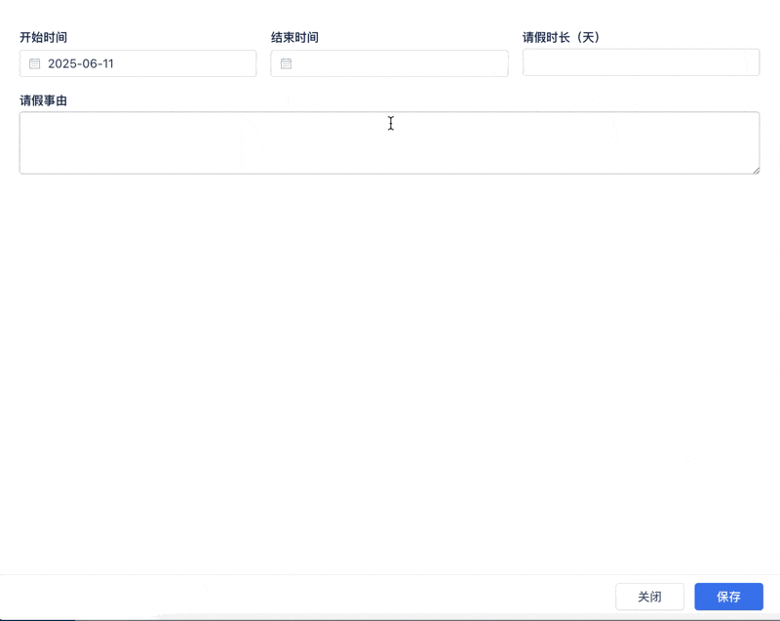
Task: Click the 开始时间 label
Action: tap(43, 37)
